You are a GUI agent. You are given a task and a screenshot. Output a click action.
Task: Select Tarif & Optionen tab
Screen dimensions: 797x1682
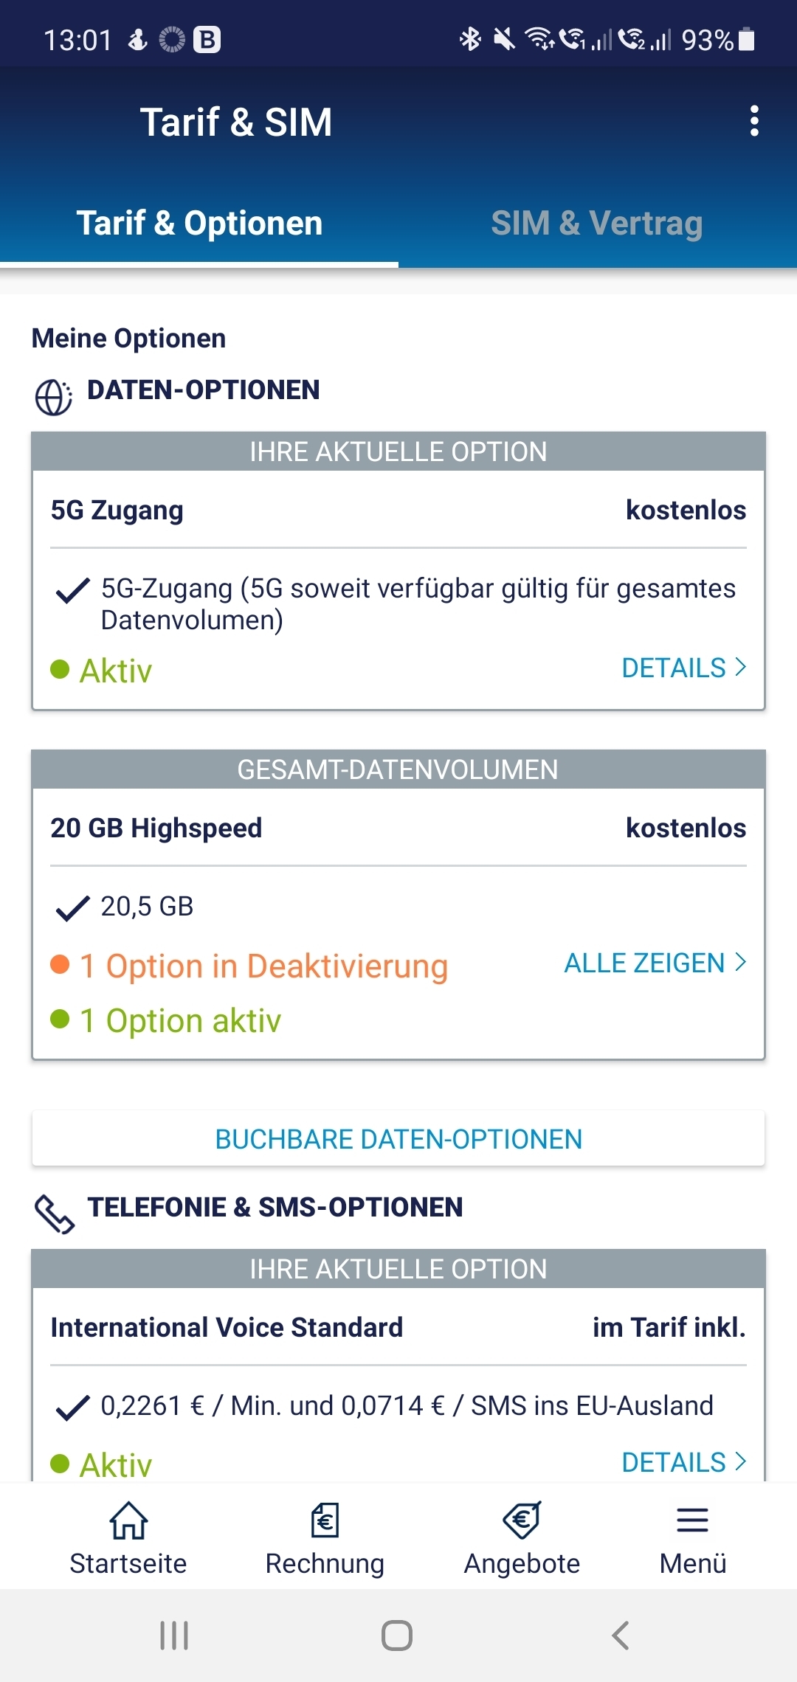pos(199,223)
